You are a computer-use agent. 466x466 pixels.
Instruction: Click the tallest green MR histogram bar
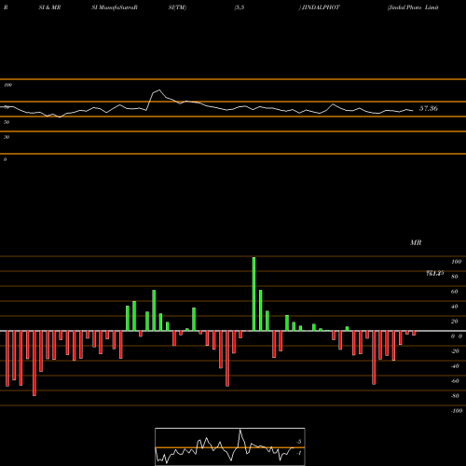click(x=254, y=294)
